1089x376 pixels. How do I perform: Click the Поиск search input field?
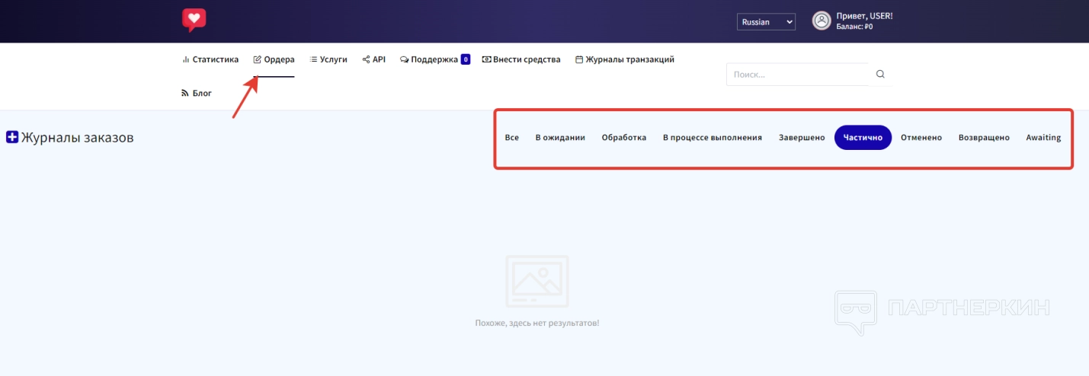[798, 75]
